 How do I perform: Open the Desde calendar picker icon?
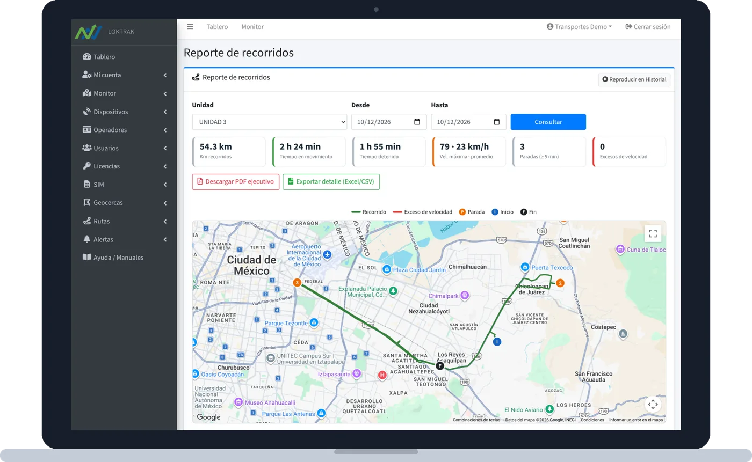tap(417, 122)
